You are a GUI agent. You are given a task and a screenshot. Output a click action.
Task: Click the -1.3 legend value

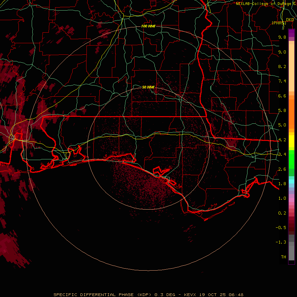[x=281, y=242]
